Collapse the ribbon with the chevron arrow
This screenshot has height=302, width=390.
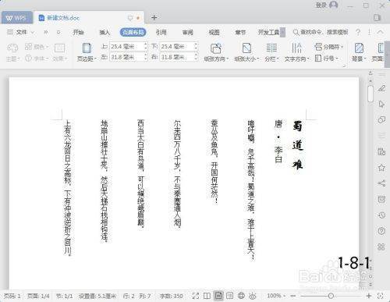(x=380, y=32)
